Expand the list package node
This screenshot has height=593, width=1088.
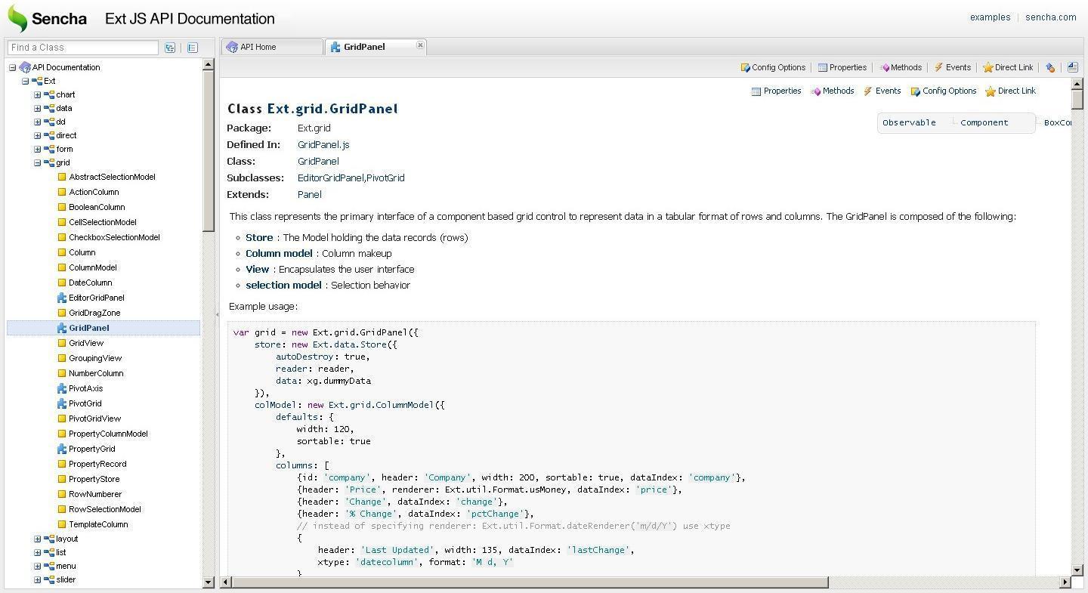click(37, 552)
